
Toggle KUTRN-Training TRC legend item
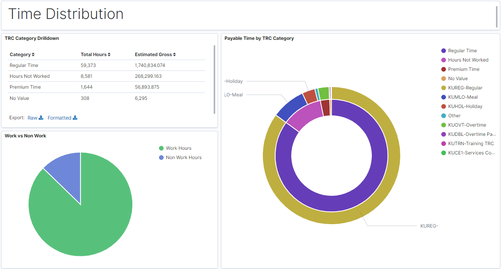pos(468,144)
